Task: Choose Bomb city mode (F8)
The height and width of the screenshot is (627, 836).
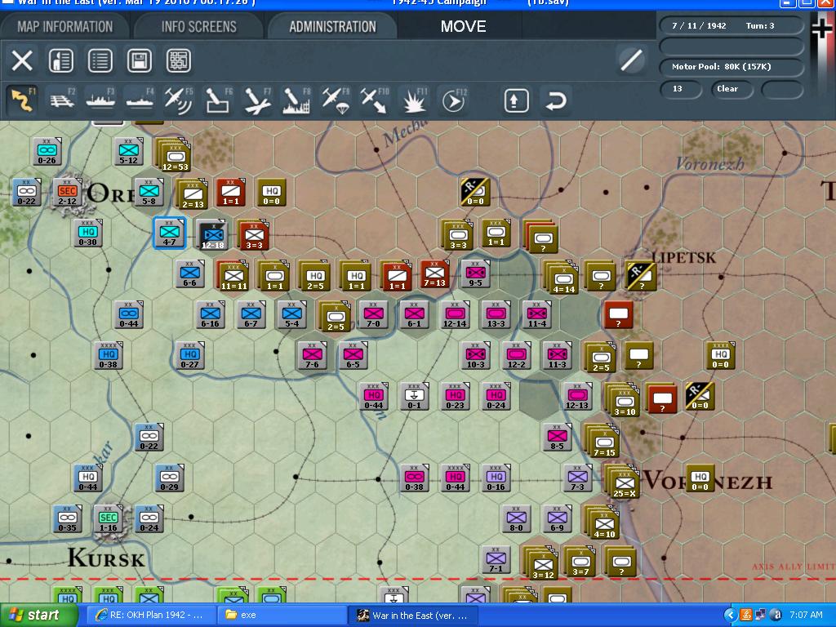Action: pyautogui.click(x=296, y=100)
